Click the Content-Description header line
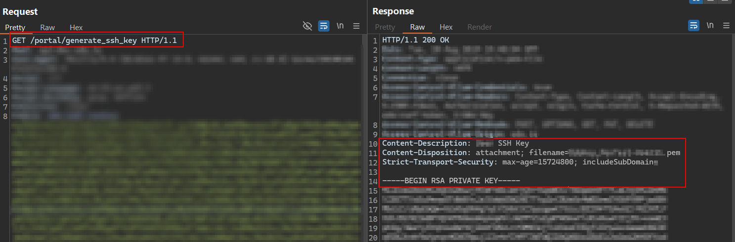The image size is (735, 242). (456, 143)
